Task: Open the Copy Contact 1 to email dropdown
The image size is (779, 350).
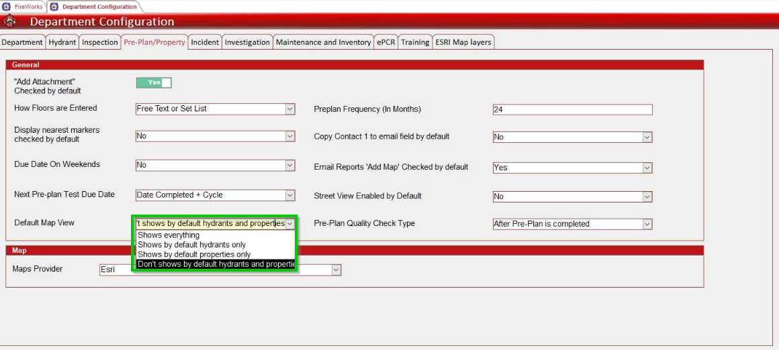Action: pos(647,137)
